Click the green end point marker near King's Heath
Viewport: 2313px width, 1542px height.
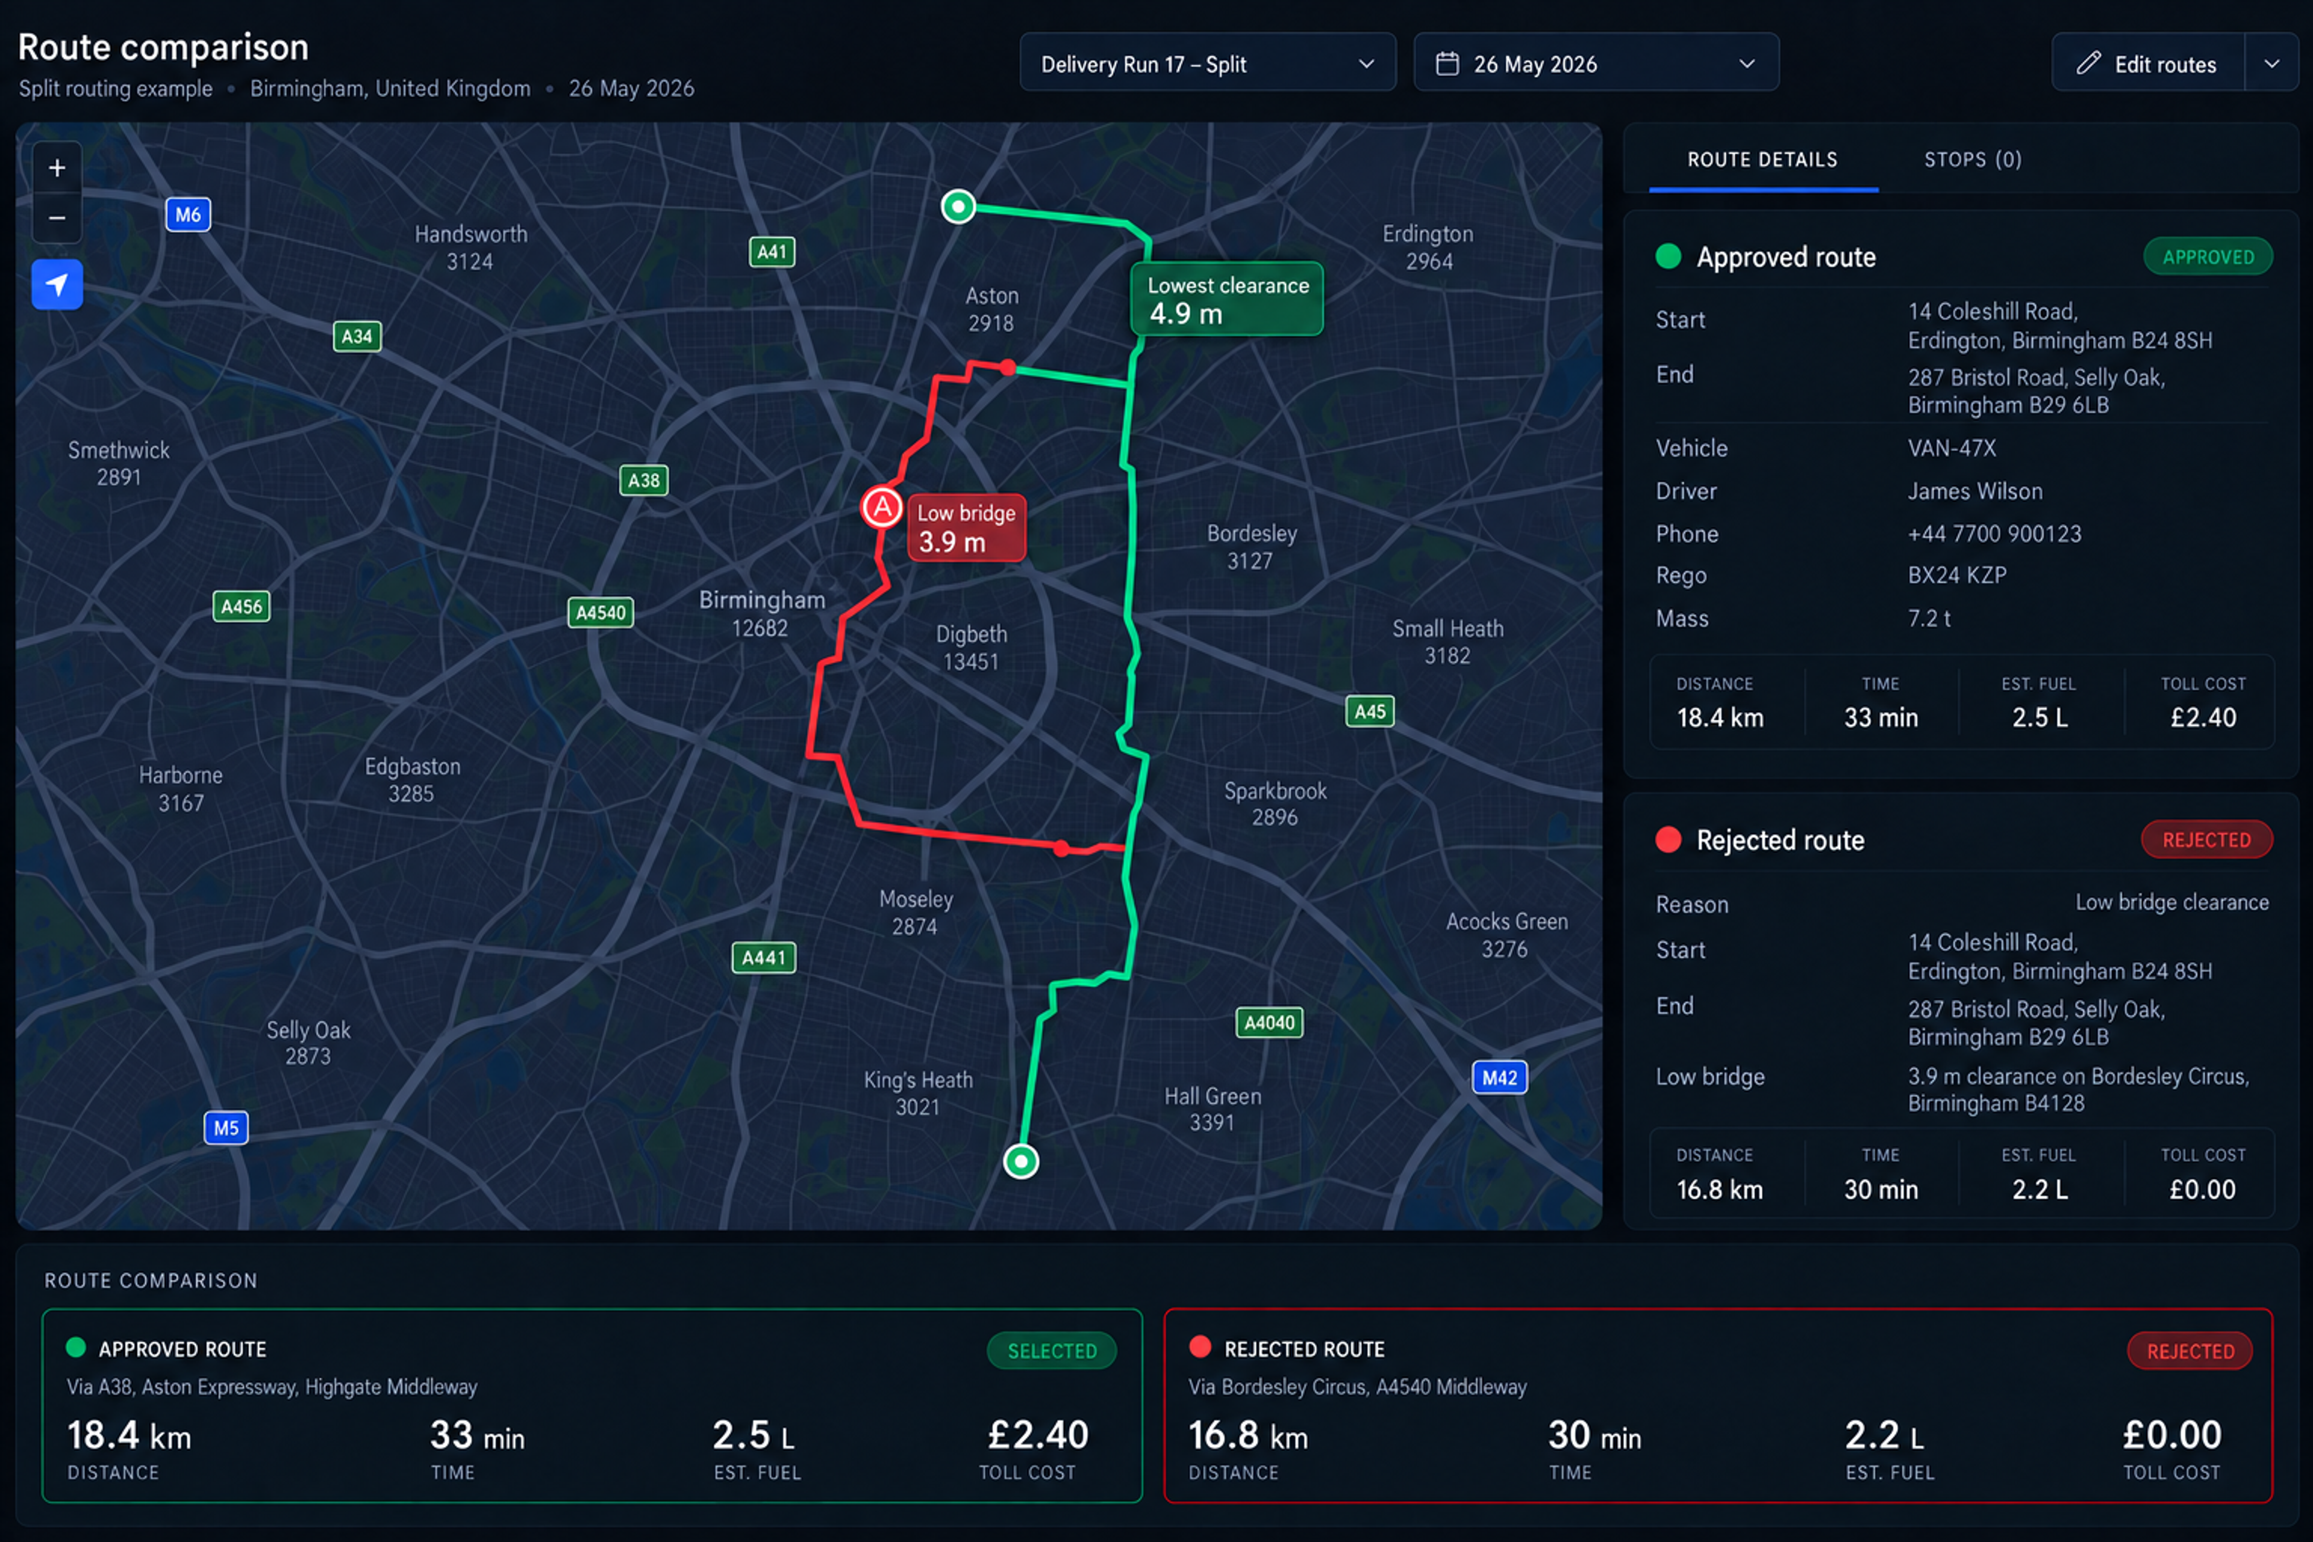point(1021,1161)
